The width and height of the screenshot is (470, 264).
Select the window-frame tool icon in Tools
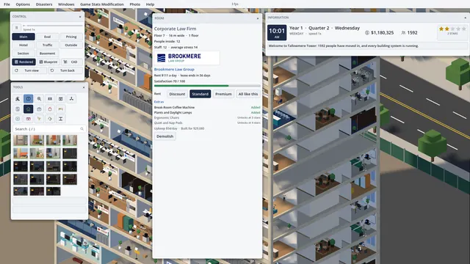click(x=60, y=99)
